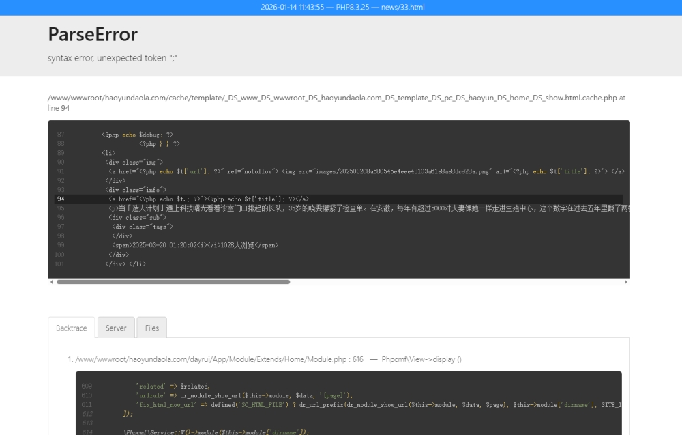Click line 609 'related' => $related

click(173, 386)
